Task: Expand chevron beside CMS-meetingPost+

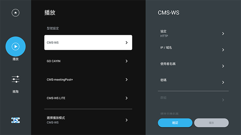Action: click(127, 80)
